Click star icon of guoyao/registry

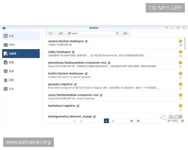[180, 84]
